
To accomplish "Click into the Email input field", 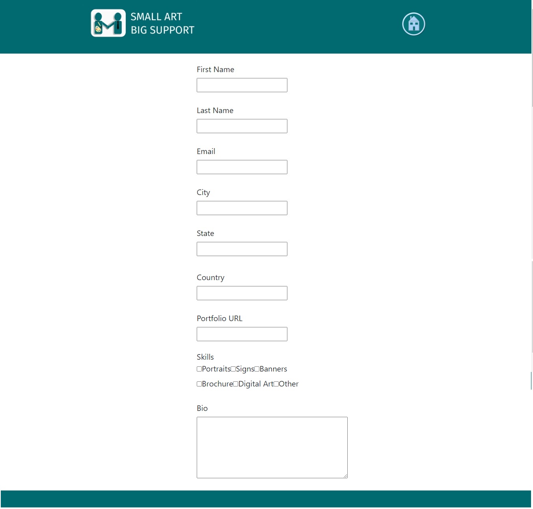I will coord(242,167).
